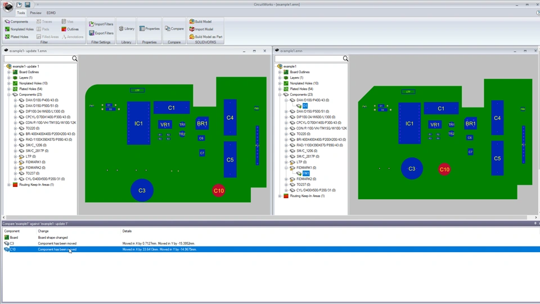Toggle the Plated Holes filter

[16, 37]
